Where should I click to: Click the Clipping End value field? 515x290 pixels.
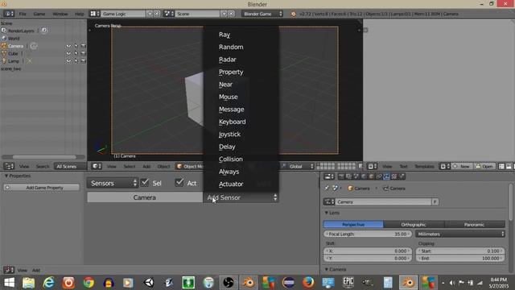click(460, 258)
